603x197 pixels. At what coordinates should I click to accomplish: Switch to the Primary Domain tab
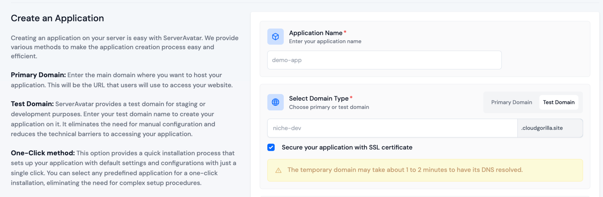[511, 102]
